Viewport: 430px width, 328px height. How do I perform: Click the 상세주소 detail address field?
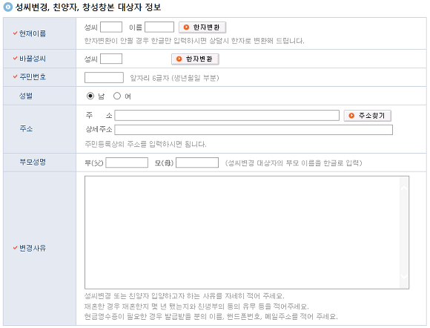point(254,130)
